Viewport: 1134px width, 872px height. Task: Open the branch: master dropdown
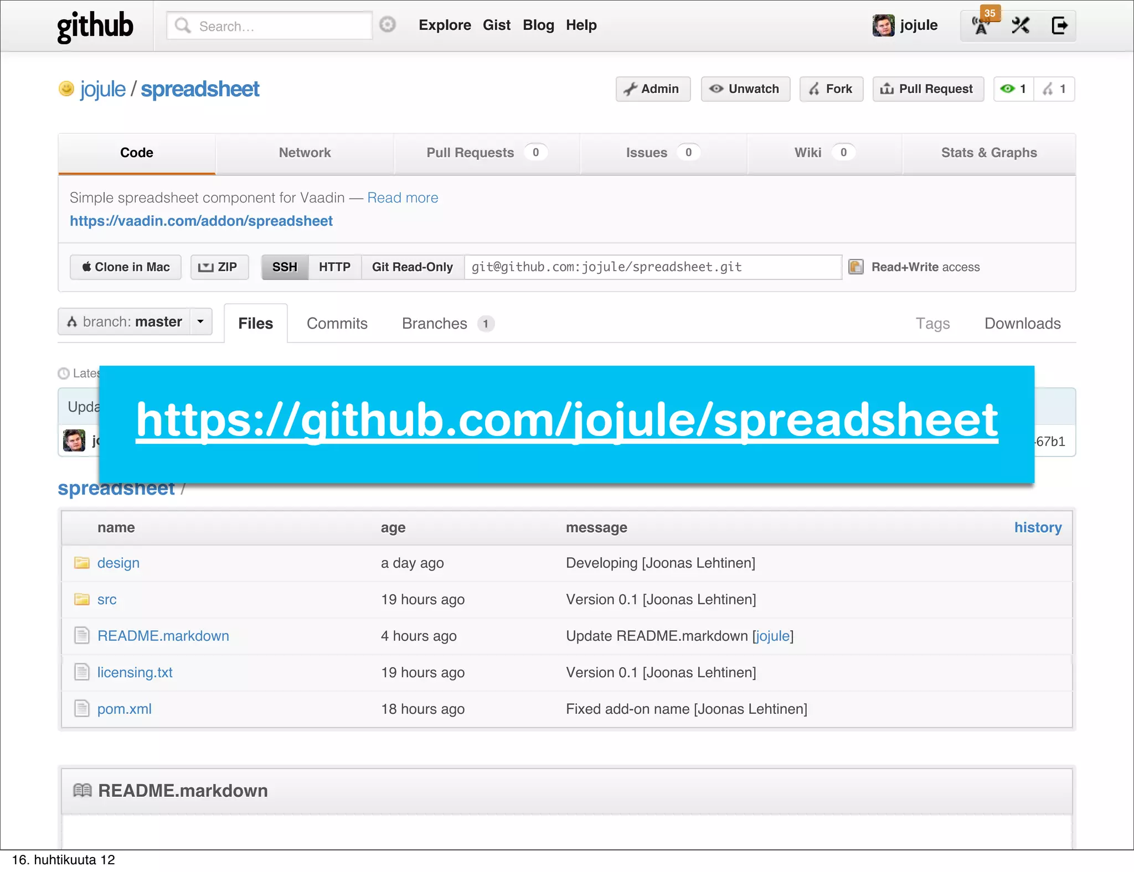(x=135, y=321)
